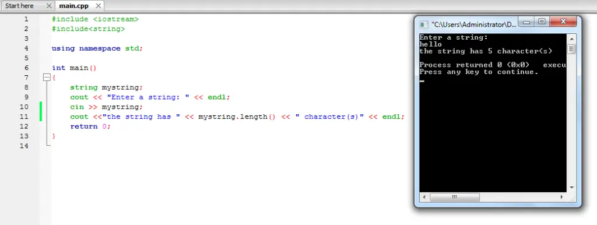Click the console horizontal scroll left arrow
This screenshot has width=597, height=225.
(x=424, y=197)
